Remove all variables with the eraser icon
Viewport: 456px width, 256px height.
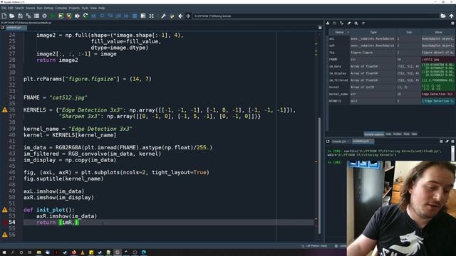pos(348,23)
